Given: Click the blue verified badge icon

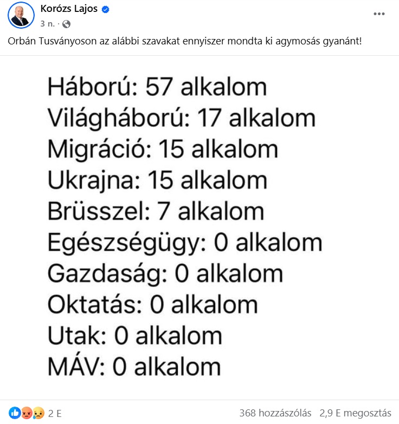Looking at the screenshot, I should tap(105, 9).
